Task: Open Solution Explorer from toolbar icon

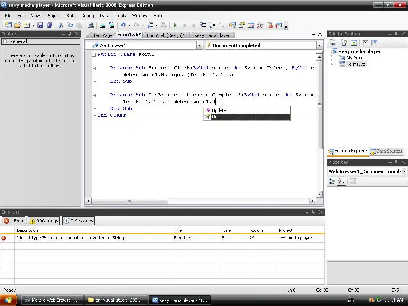Action: pos(233,25)
